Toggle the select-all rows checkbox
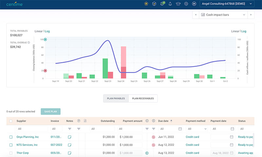The width and height of the screenshot is (262, 157). (x=11, y=121)
